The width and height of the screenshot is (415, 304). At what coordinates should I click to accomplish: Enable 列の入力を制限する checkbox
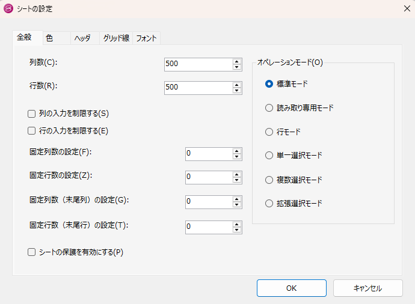tap(31, 114)
